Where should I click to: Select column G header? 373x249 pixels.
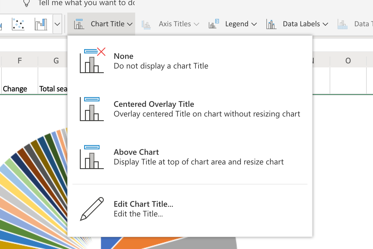coord(53,61)
